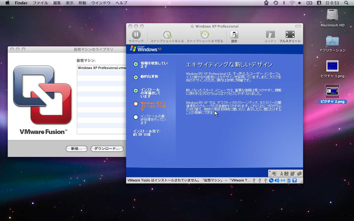Click the エキサイティングな新しいデザイン heading
This screenshot has height=221, width=354.
(x=229, y=65)
